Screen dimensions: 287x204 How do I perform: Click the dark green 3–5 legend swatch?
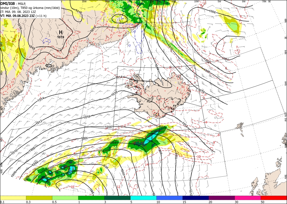tap(117, 198)
